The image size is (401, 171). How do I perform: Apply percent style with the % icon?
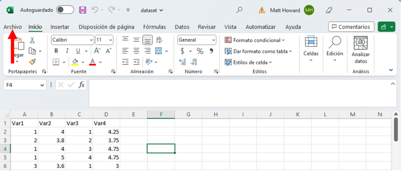click(200, 51)
